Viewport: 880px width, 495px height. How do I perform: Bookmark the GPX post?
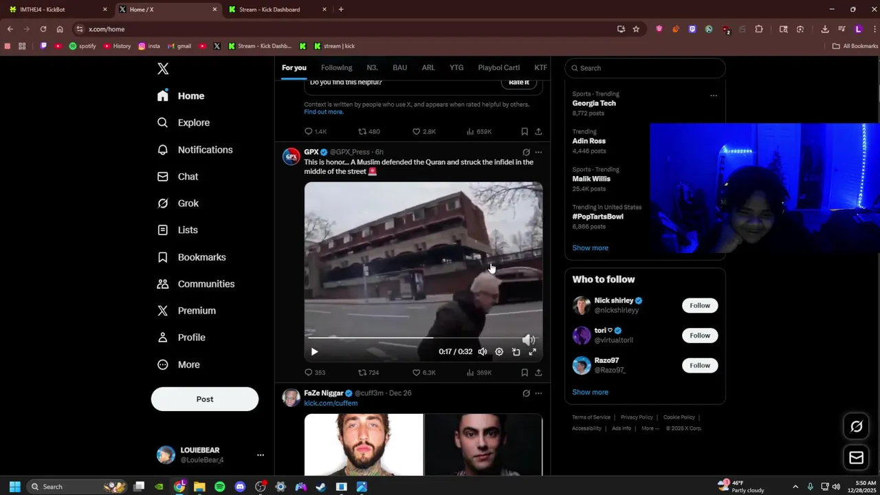point(525,373)
